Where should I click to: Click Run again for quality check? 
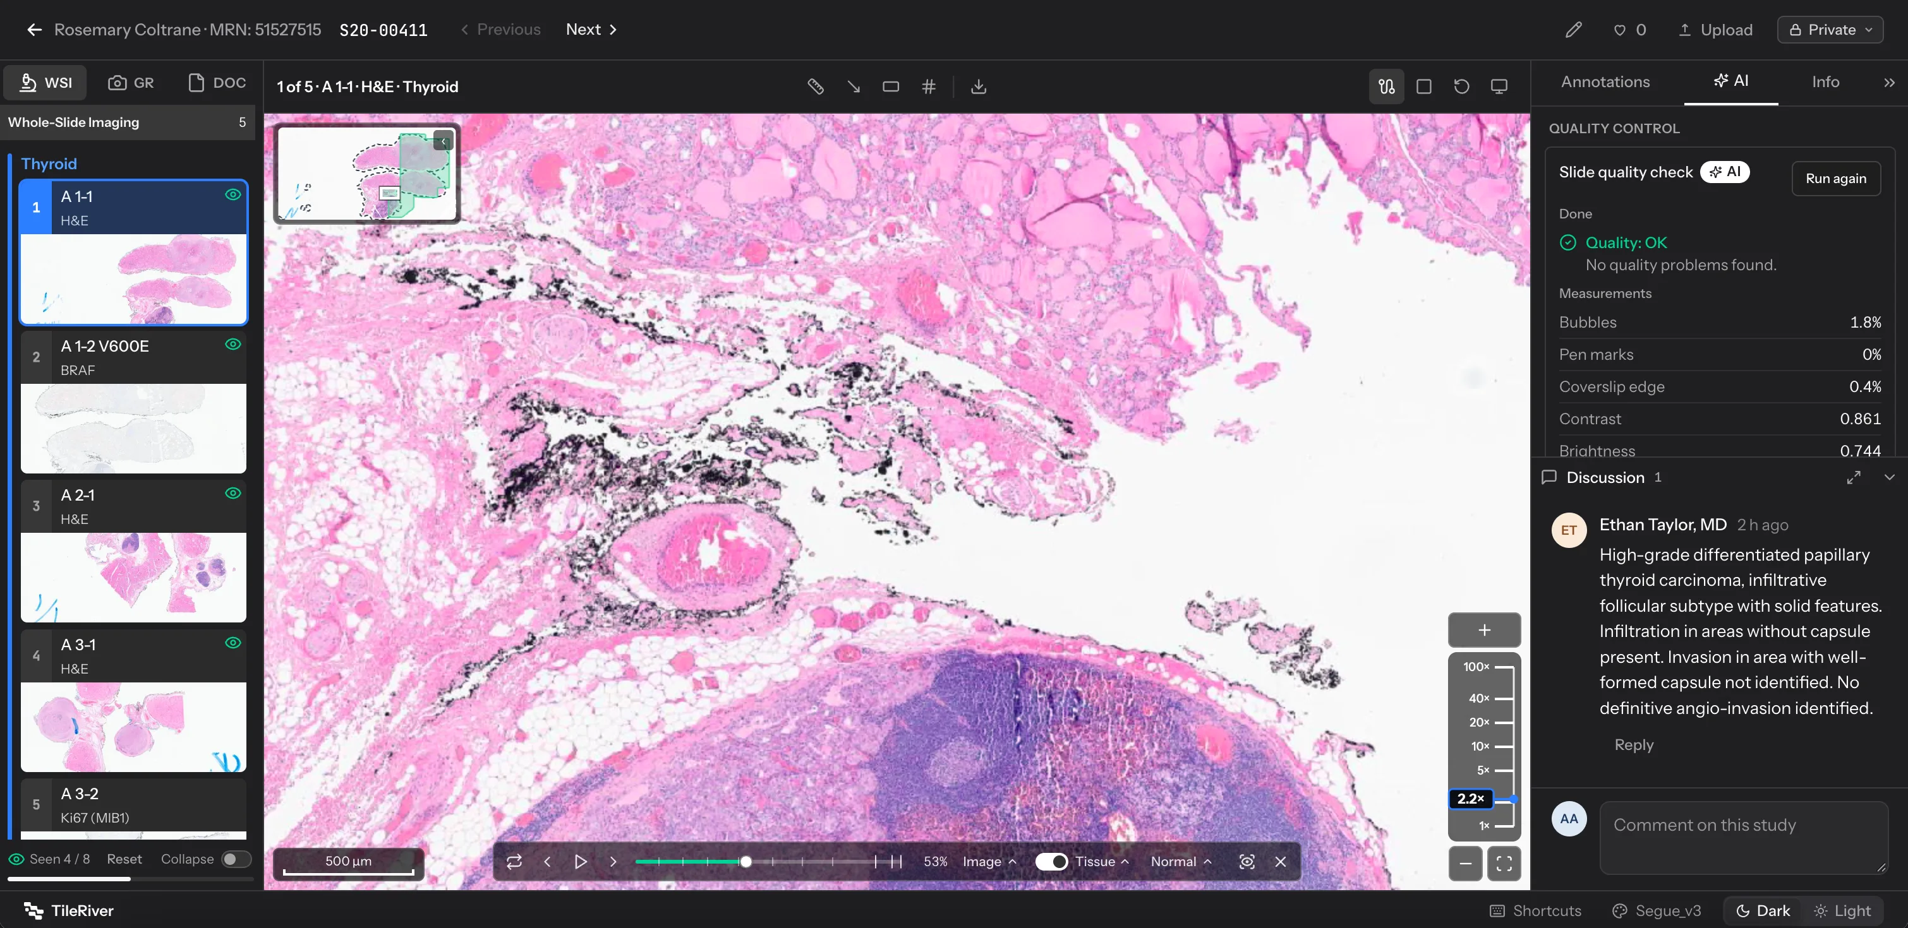[x=1835, y=179]
